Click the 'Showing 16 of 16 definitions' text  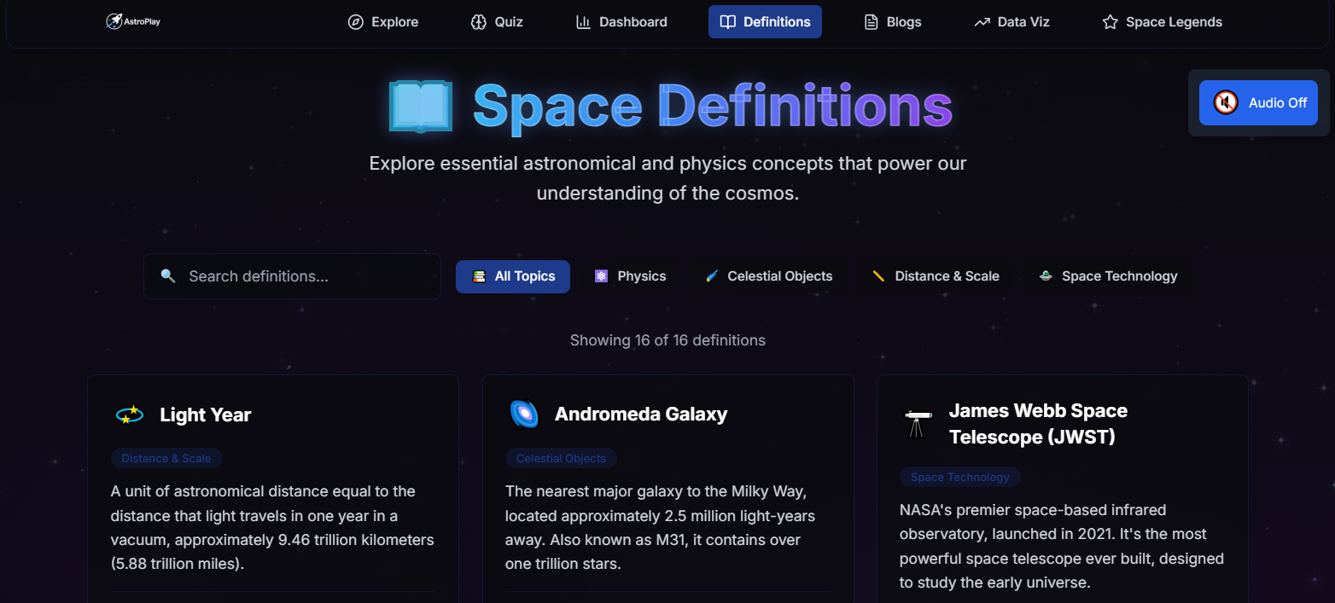(667, 340)
